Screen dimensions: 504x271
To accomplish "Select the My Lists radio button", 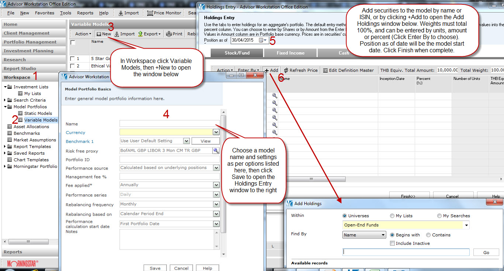I will (392, 216).
